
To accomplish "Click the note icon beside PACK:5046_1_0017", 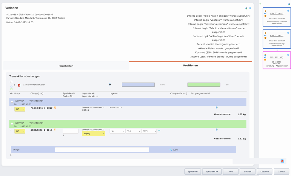I will pyautogui.click(x=55, y=108).
